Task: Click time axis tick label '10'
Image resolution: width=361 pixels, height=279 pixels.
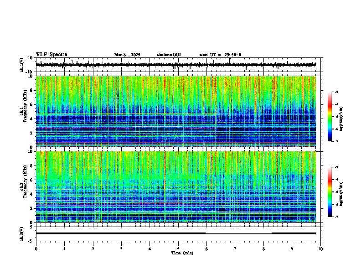Action: pos(320,249)
